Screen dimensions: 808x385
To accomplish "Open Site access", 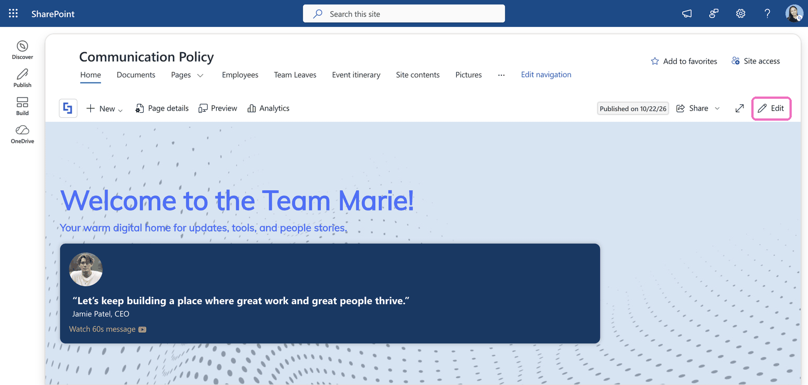I will click(755, 61).
